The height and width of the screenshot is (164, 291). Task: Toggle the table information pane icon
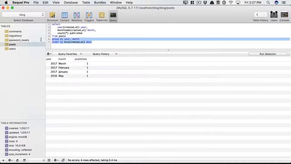[24, 160]
